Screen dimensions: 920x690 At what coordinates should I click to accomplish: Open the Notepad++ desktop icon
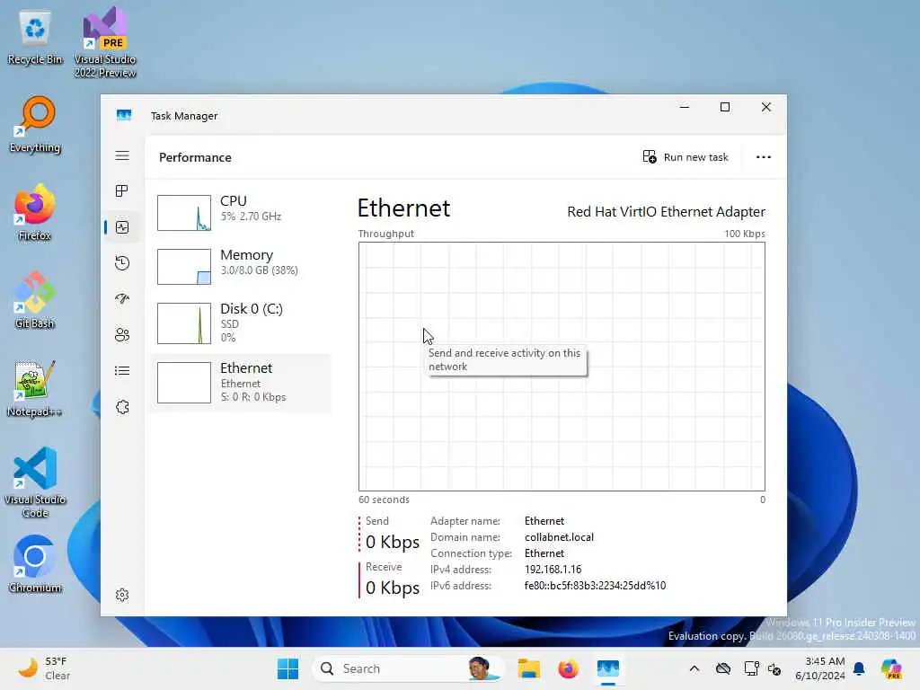[35, 388]
